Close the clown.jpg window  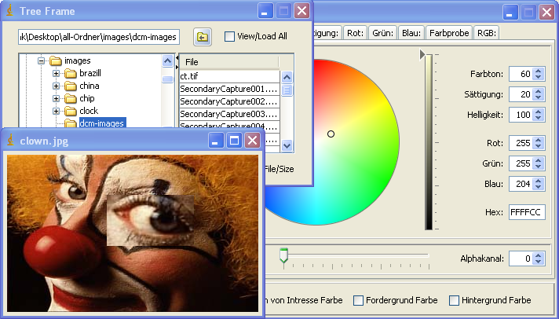tap(252, 141)
